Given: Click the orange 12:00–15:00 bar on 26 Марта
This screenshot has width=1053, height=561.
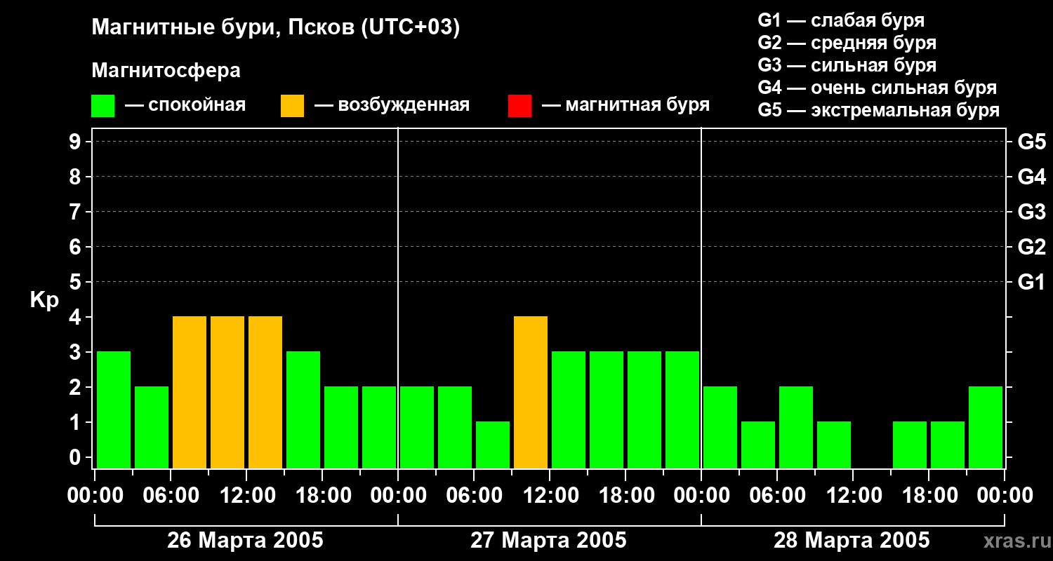Looking at the screenshot, I should tap(265, 392).
